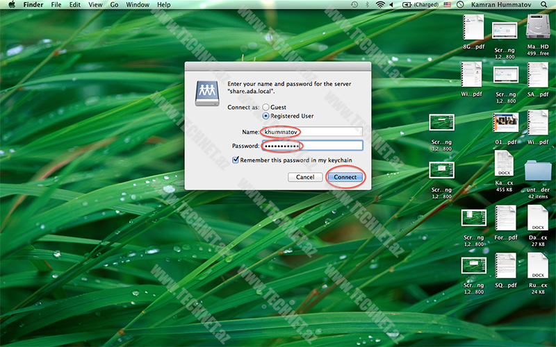
Task: Open the battery Charged status
Action: pos(420,5)
